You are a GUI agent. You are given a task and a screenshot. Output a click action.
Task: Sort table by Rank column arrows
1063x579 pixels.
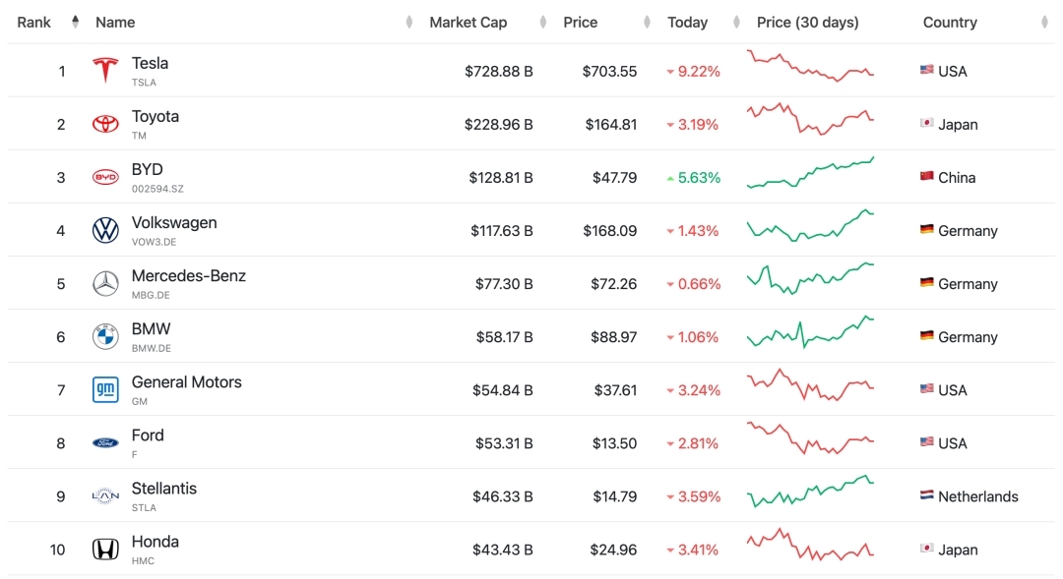click(x=76, y=22)
